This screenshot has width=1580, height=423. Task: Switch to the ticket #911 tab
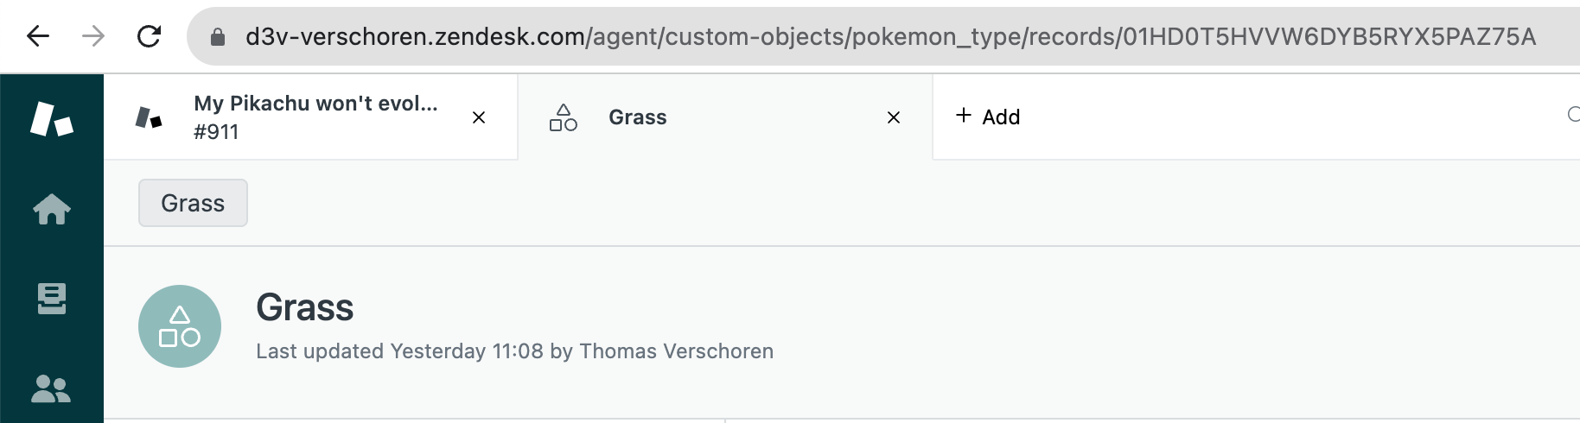[x=315, y=117]
